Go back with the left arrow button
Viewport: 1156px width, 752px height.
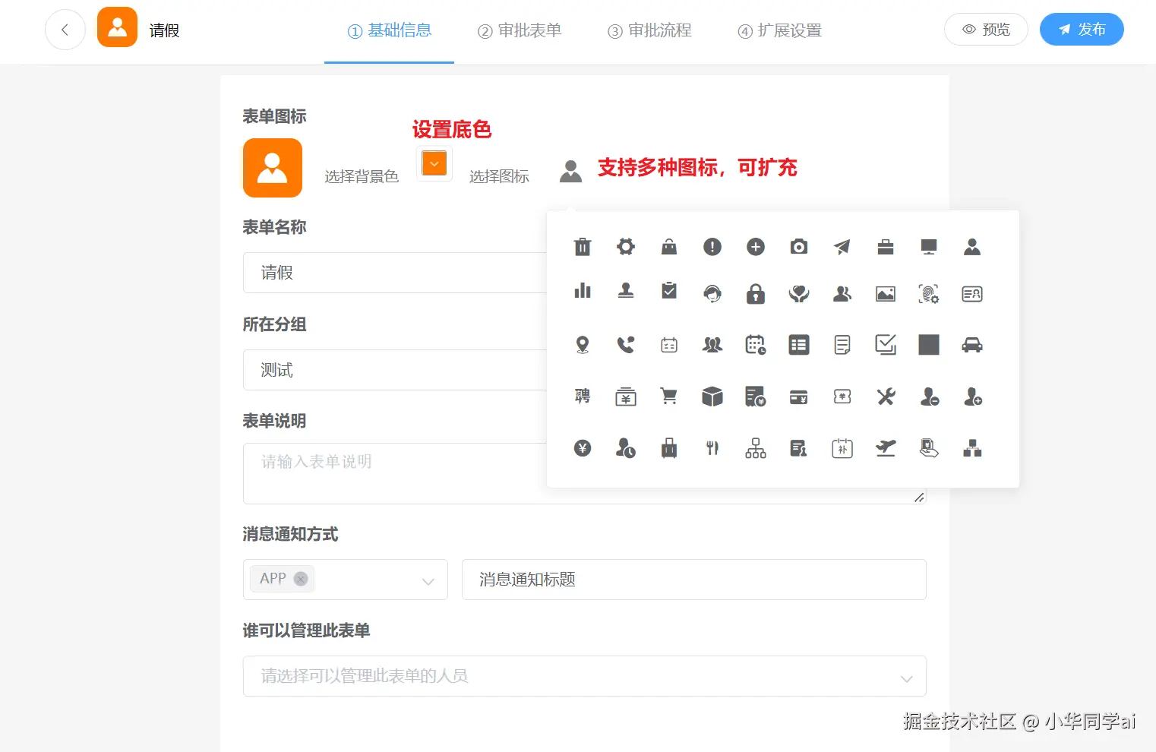click(x=65, y=30)
